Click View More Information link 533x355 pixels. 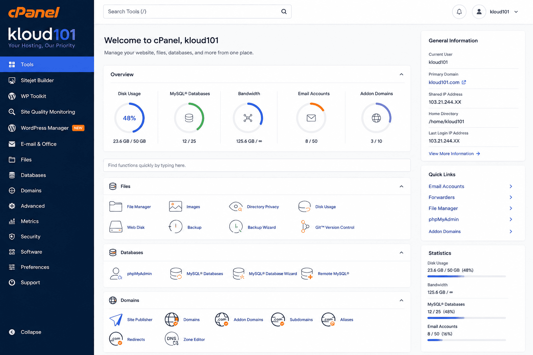point(454,154)
